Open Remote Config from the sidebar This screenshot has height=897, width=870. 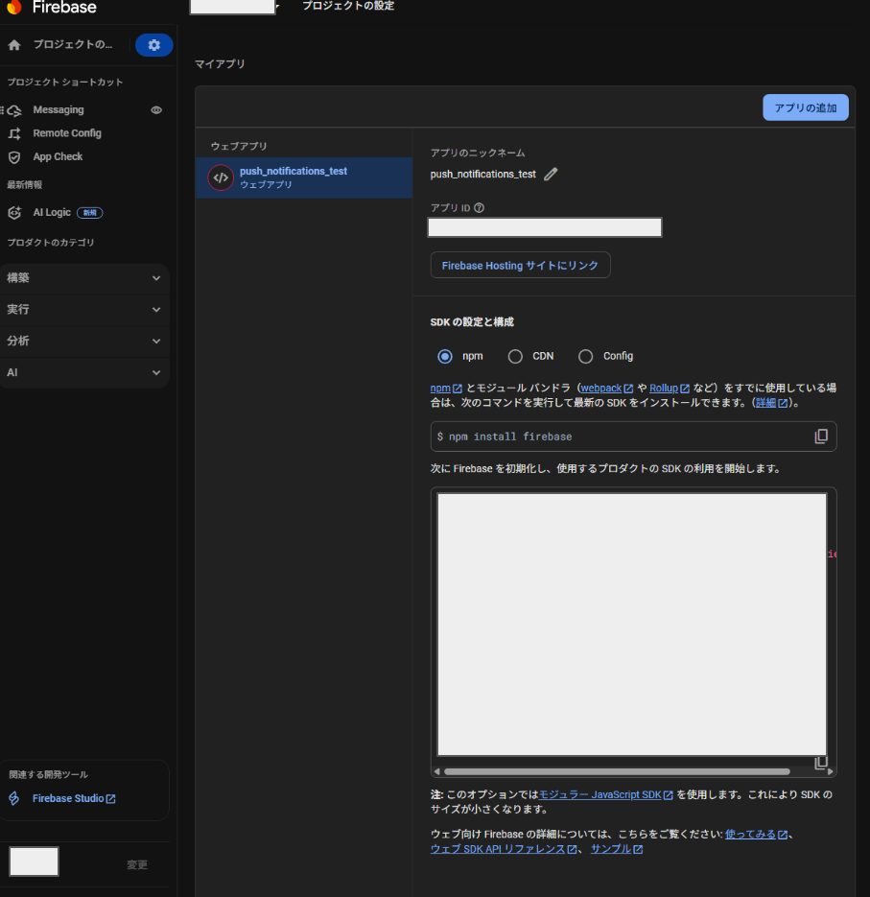(66, 133)
